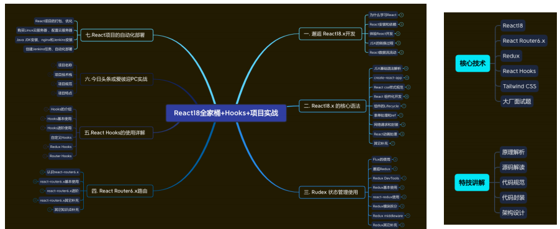560x229 pixels.
Task: Click the cyan 特技讲解 node
Action: point(472,183)
